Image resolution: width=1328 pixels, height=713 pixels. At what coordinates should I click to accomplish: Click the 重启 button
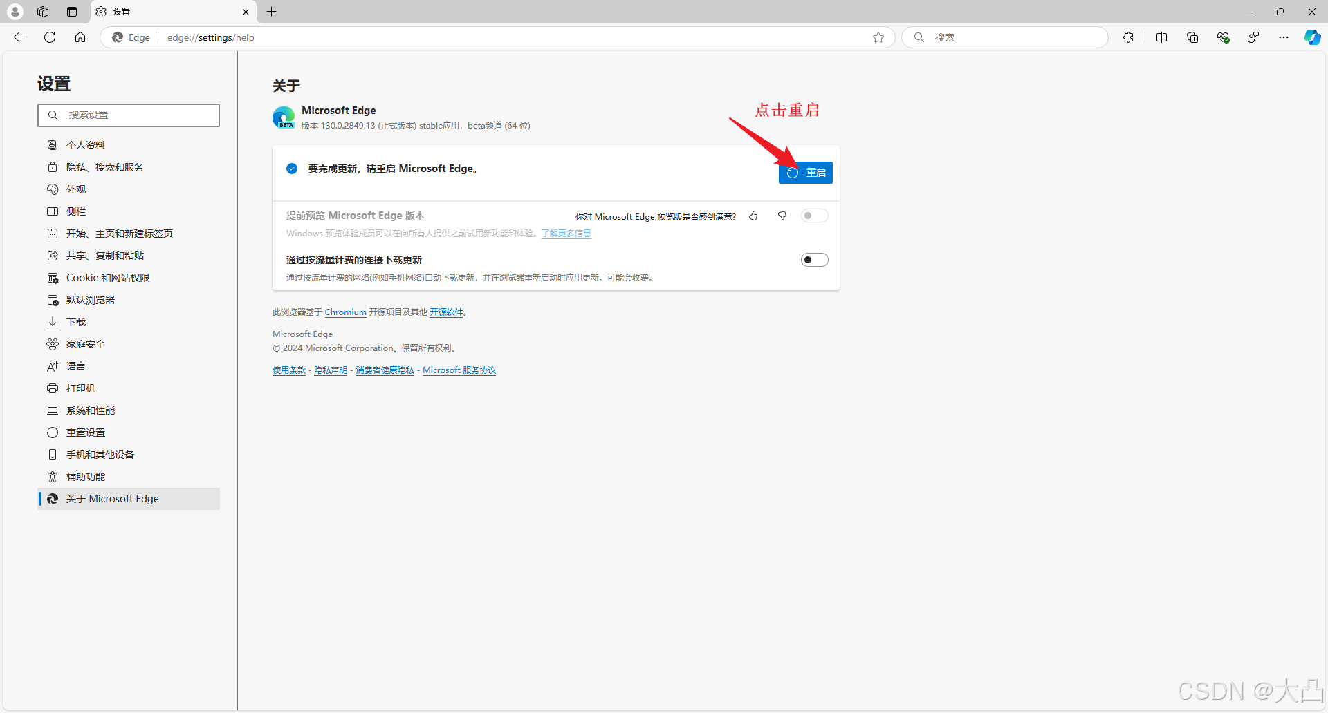pos(806,173)
